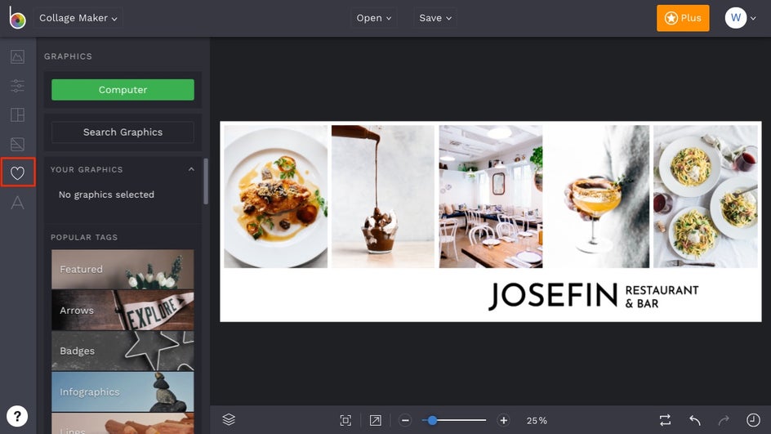This screenshot has height=434, width=771.
Task: Select the restaurant interior photo
Action: pos(491,196)
